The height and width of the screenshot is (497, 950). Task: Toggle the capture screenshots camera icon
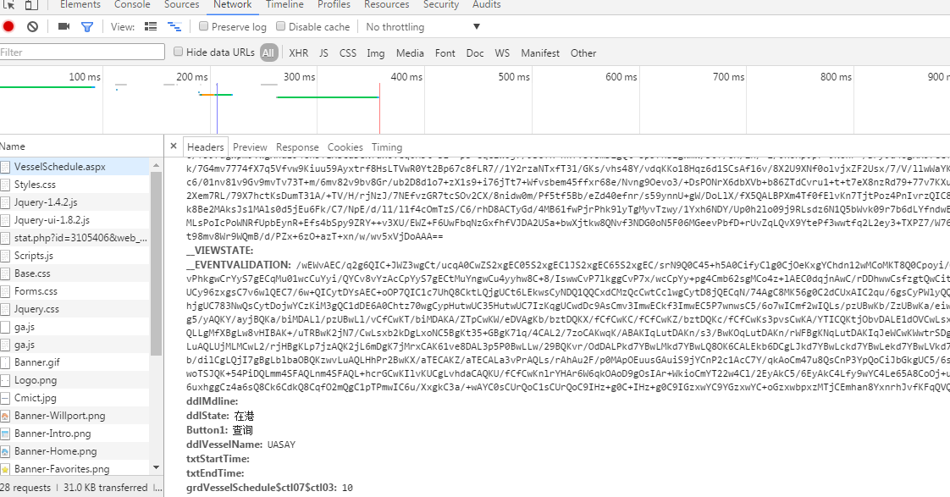64,26
